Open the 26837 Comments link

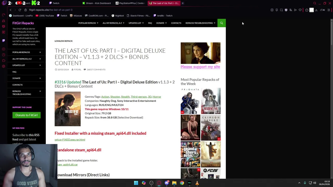click(x=94, y=70)
